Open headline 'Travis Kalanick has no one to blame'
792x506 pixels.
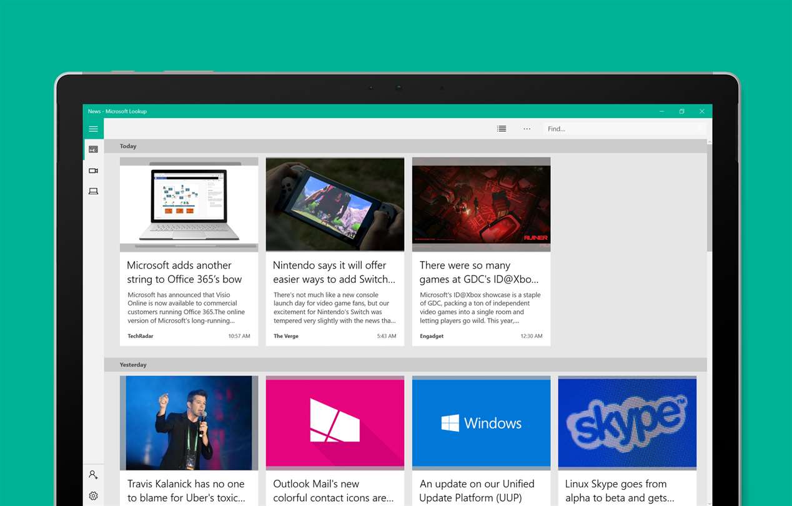[186, 491]
